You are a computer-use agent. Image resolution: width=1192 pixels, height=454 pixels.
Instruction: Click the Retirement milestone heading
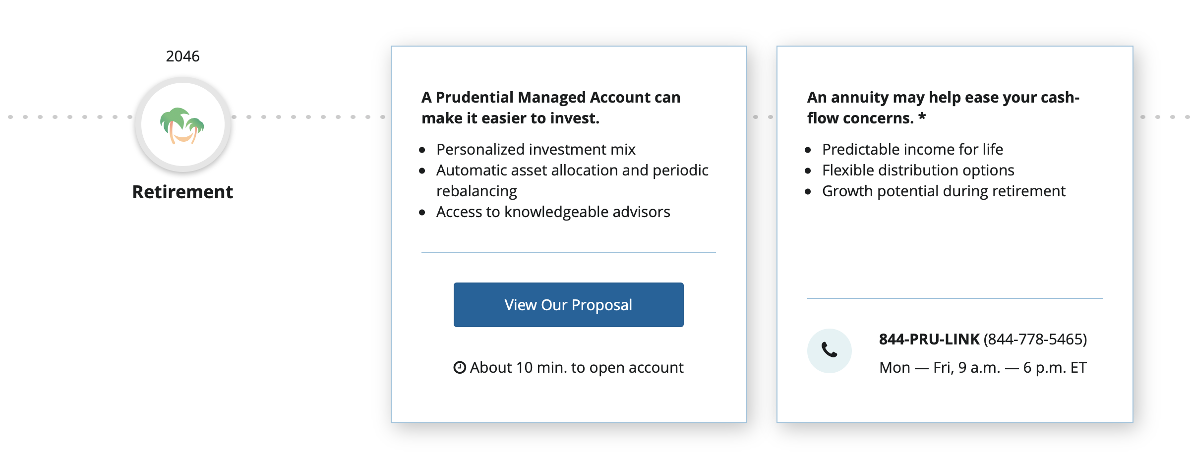pyautogui.click(x=182, y=192)
